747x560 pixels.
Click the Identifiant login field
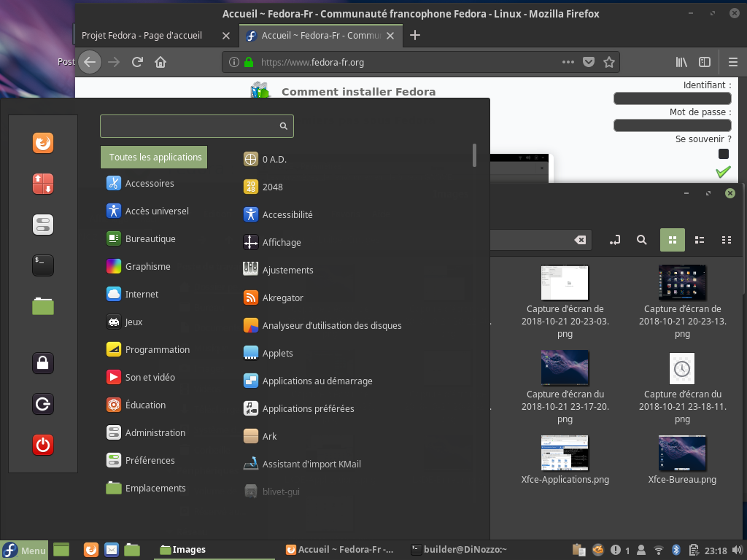pos(672,98)
